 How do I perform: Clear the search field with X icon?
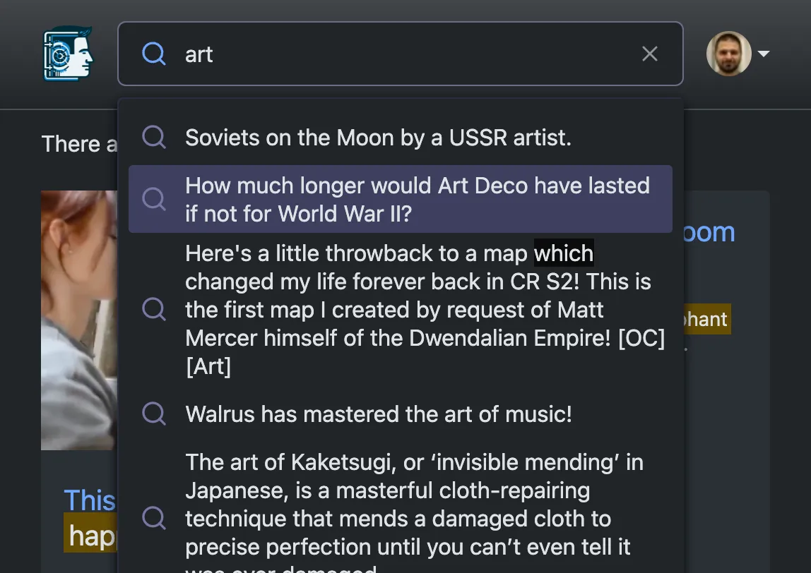[x=649, y=54]
